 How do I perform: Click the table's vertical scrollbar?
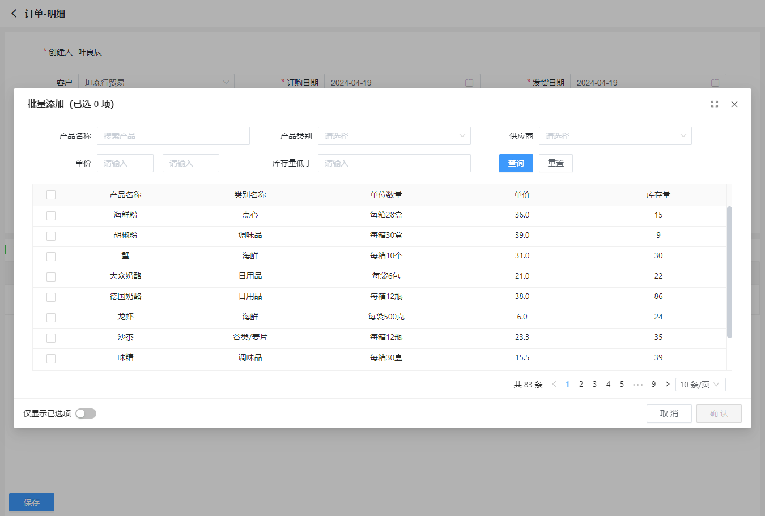click(x=729, y=272)
